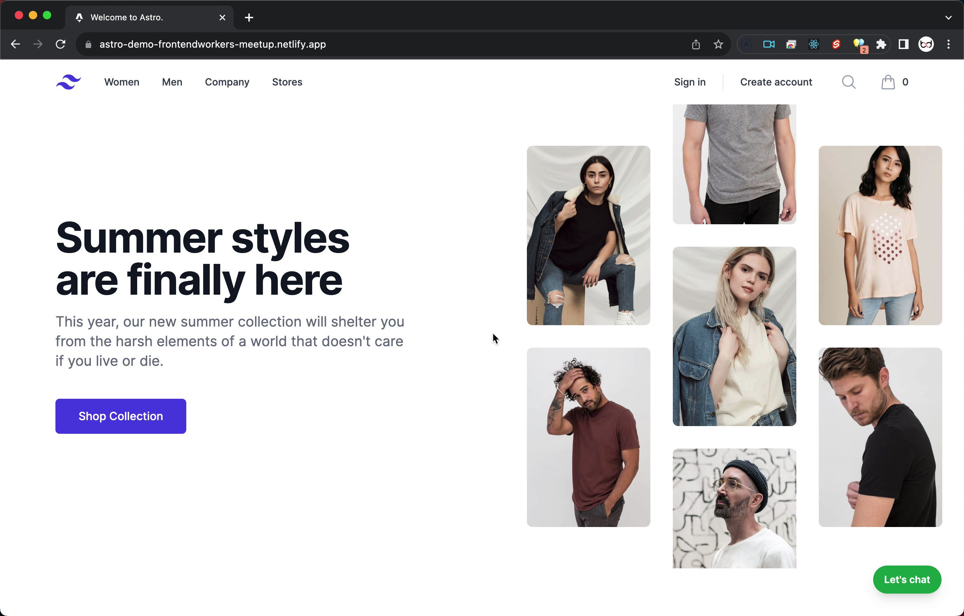
Task: Open the search magnifier icon
Action: pos(848,82)
